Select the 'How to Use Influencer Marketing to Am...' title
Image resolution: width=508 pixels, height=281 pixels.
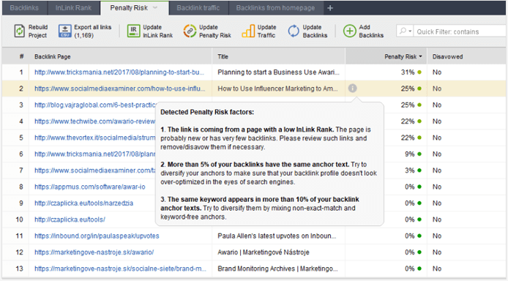[x=277, y=89]
